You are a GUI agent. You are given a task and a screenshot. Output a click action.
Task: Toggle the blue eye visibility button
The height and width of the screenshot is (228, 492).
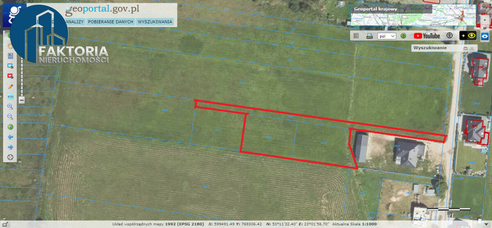(x=485, y=36)
